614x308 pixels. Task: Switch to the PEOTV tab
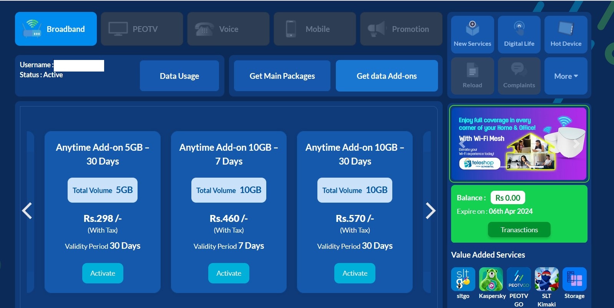142,29
